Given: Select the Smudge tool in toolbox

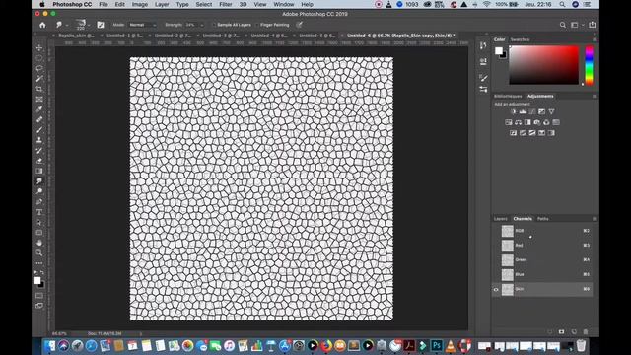Looking at the screenshot, I should point(39,181).
